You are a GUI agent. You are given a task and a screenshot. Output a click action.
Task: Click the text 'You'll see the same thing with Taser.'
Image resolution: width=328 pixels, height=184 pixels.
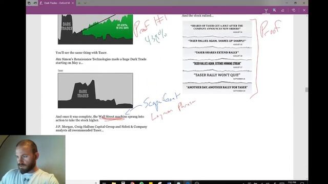81,53
